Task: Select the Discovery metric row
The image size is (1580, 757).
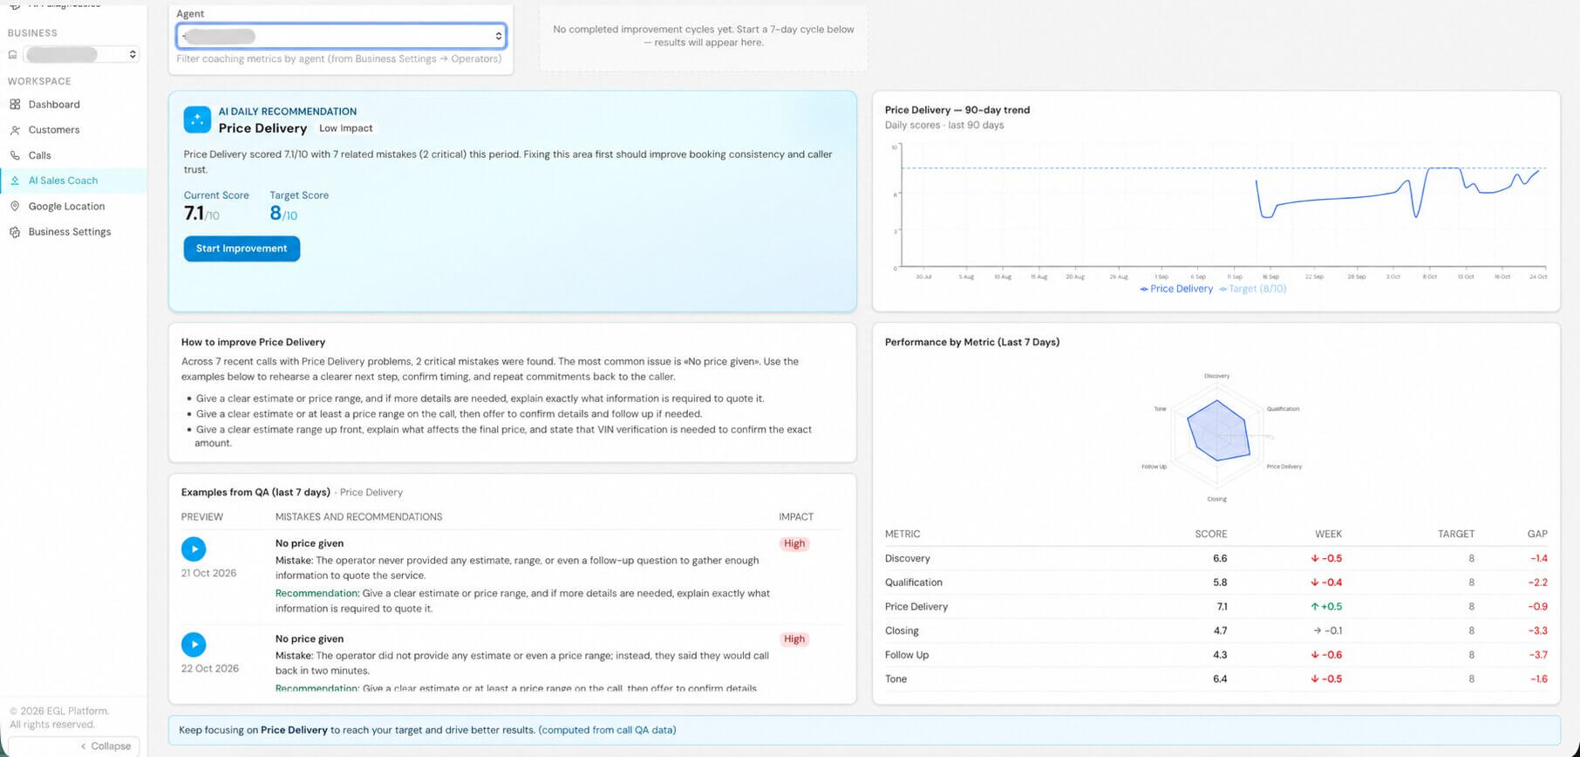Action: pos(1216,558)
